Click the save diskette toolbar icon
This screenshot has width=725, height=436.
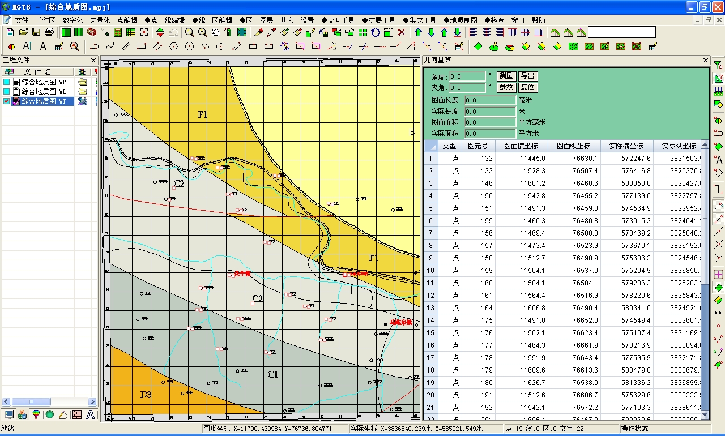click(36, 32)
